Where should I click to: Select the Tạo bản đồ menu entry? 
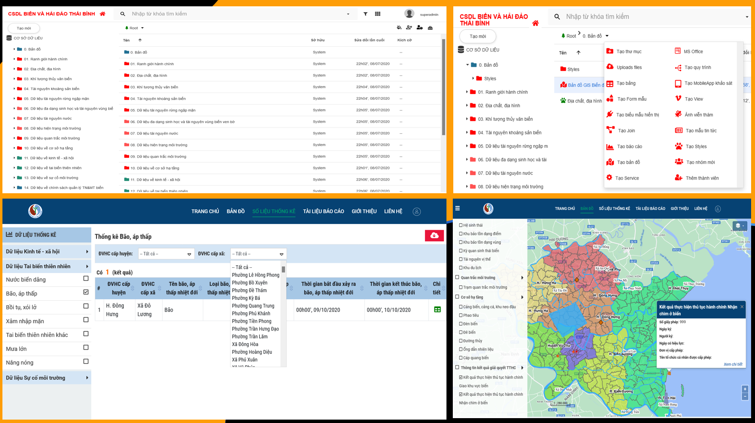click(628, 163)
